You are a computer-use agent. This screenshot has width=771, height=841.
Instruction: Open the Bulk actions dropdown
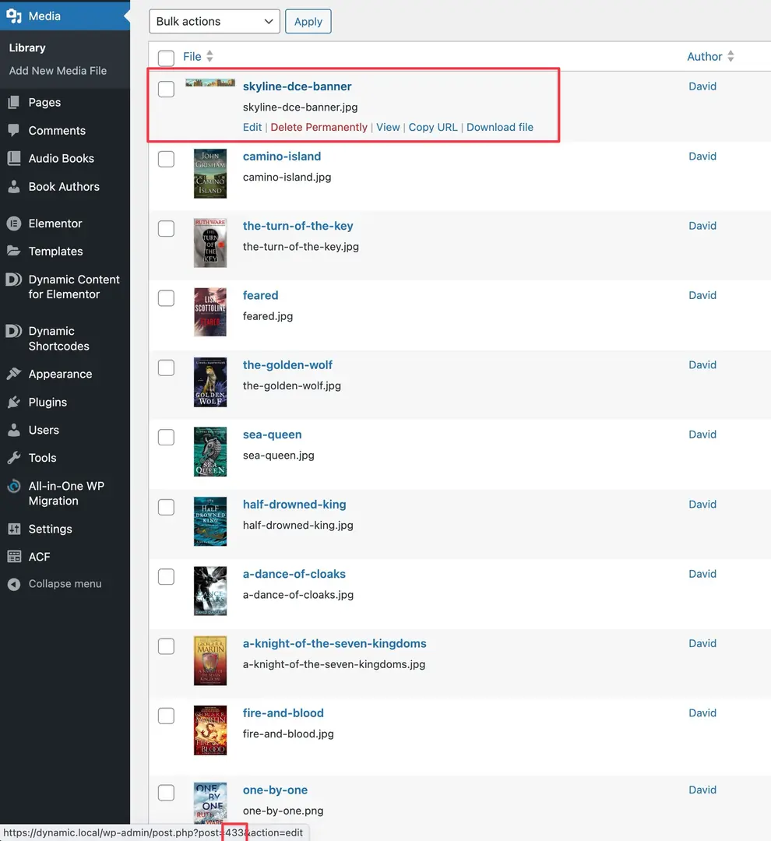[213, 21]
